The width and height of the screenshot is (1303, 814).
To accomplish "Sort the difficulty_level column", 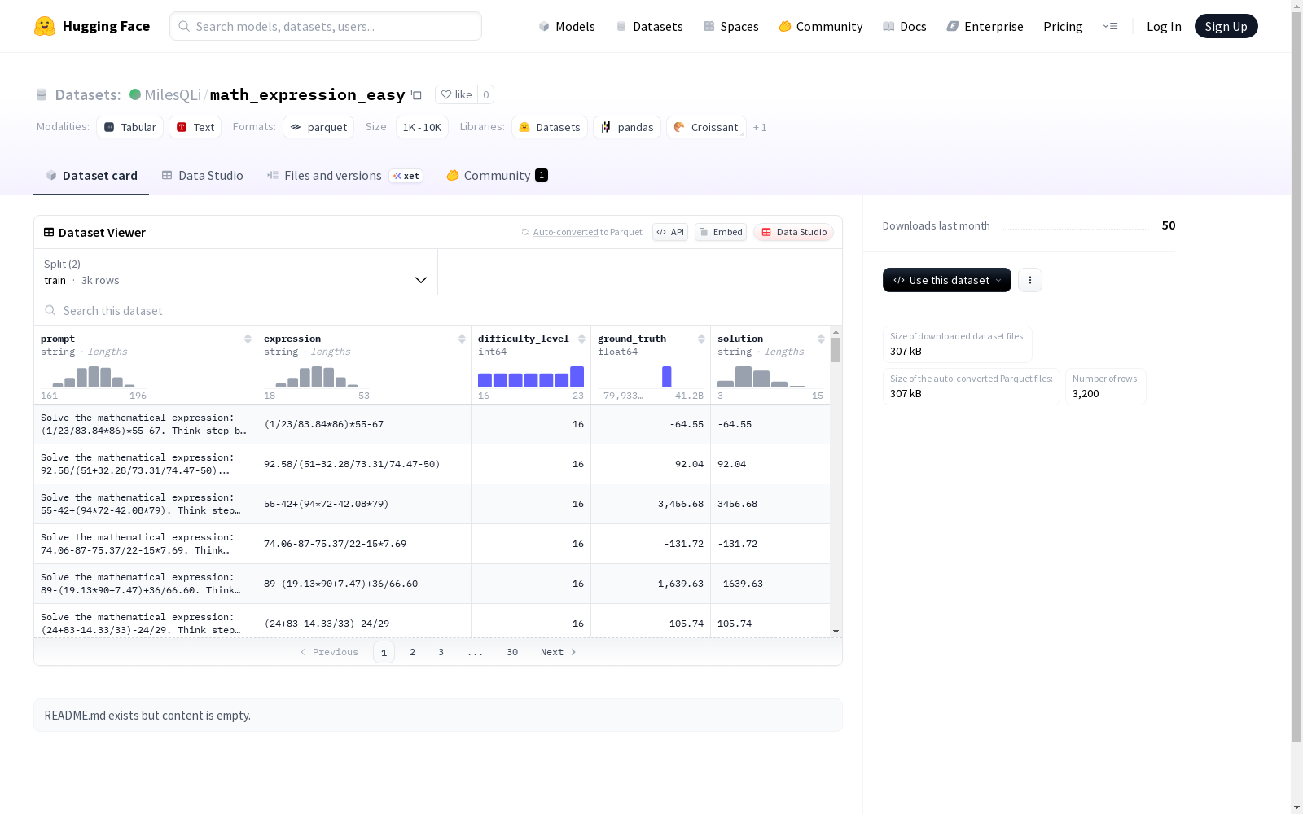I will [581, 339].
